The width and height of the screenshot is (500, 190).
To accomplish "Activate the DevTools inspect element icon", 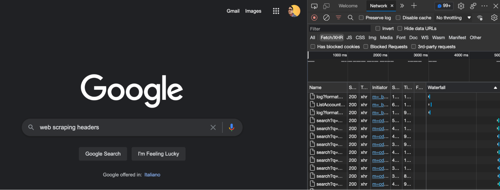I will coord(314,6).
